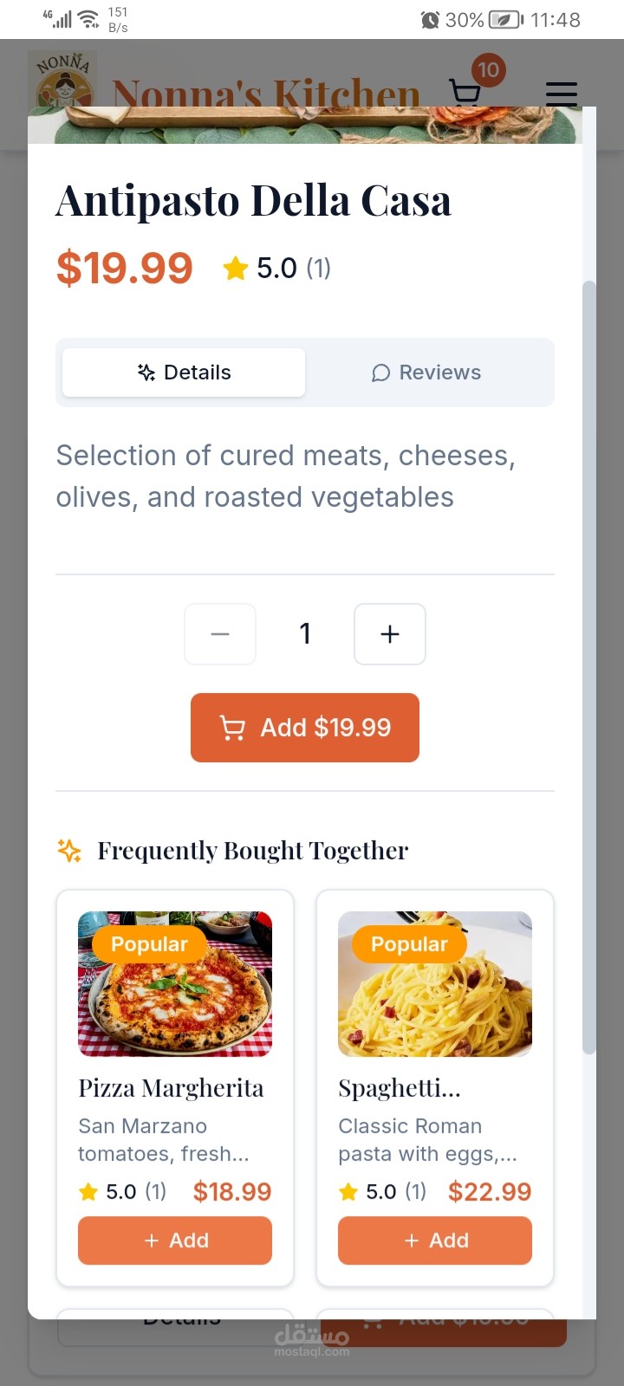Open the hamburger menu
Image resolution: width=624 pixels, height=1386 pixels.
tap(562, 93)
